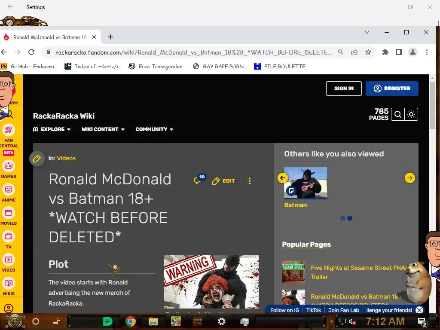Go back in the Settings window
The height and width of the screenshot is (330, 440).
[x=10, y=7]
